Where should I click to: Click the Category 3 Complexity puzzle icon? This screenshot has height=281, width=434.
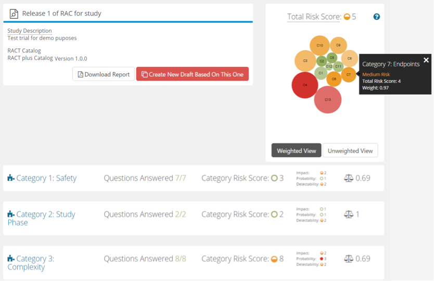coord(11,258)
